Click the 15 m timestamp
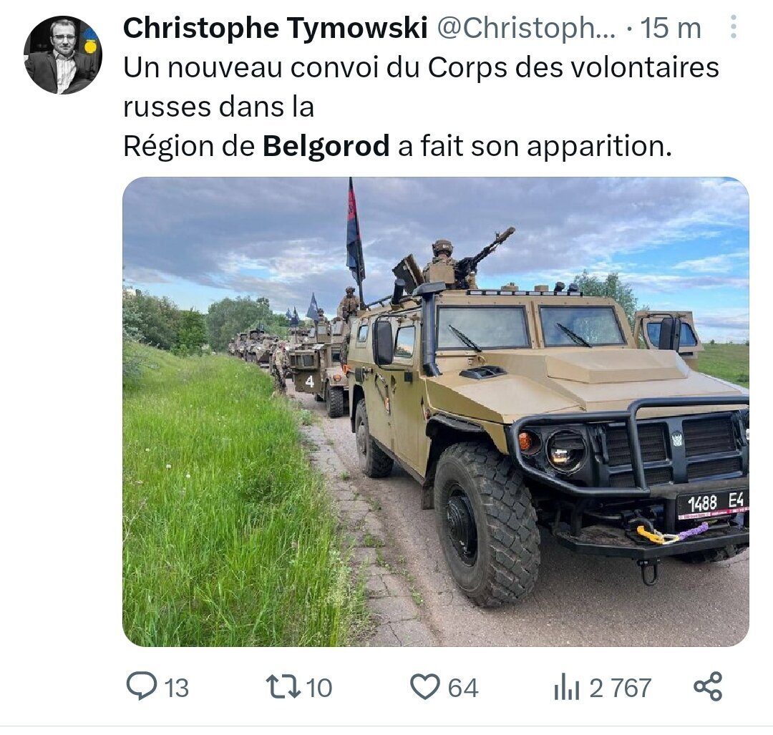 671,28
